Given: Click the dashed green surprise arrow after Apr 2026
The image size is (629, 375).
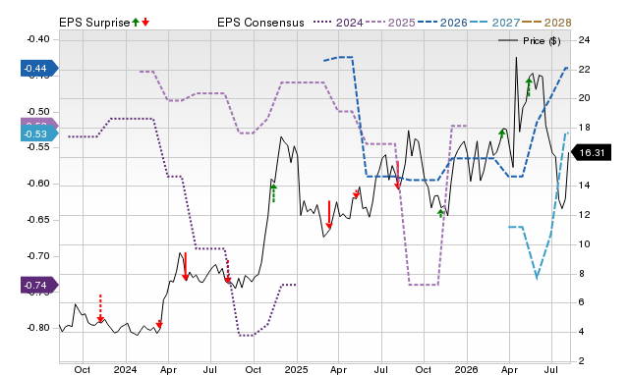Looking at the screenshot, I should (x=529, y=87).
